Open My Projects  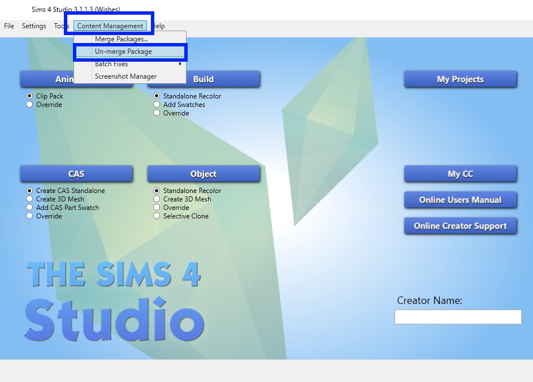[x=460, y=79]
